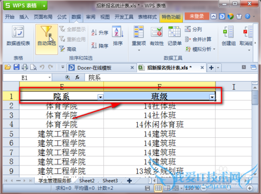Switch to the 公式 tab
Image resolution: width=261 pixels, height=194 pixels.
click(62, 17)
